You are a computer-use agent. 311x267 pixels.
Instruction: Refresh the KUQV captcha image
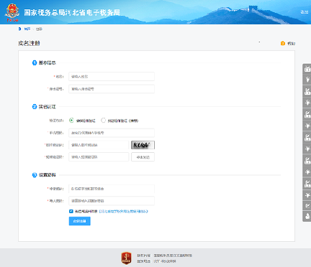point(143,145)
